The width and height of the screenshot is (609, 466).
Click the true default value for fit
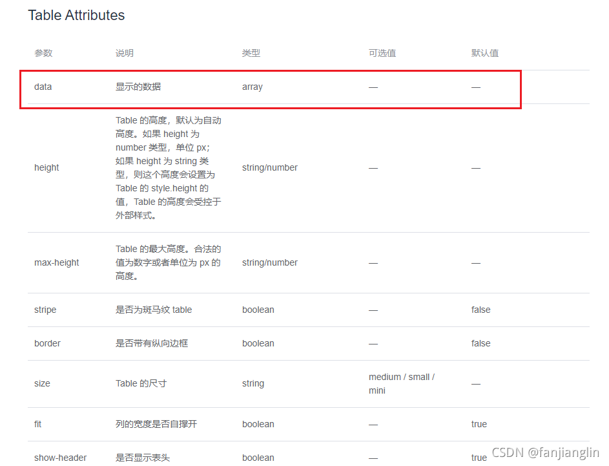pyautogui.click(x=479, y=424)
